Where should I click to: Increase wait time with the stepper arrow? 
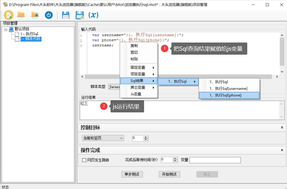(174, 159)
